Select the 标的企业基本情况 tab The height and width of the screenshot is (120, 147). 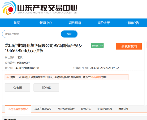pos(18,109)
